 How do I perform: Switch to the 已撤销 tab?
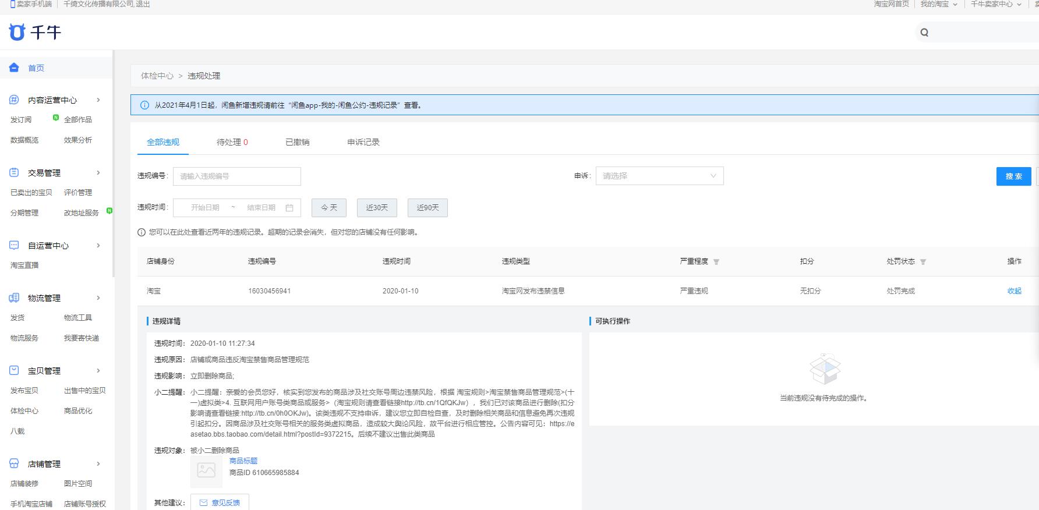297,142
